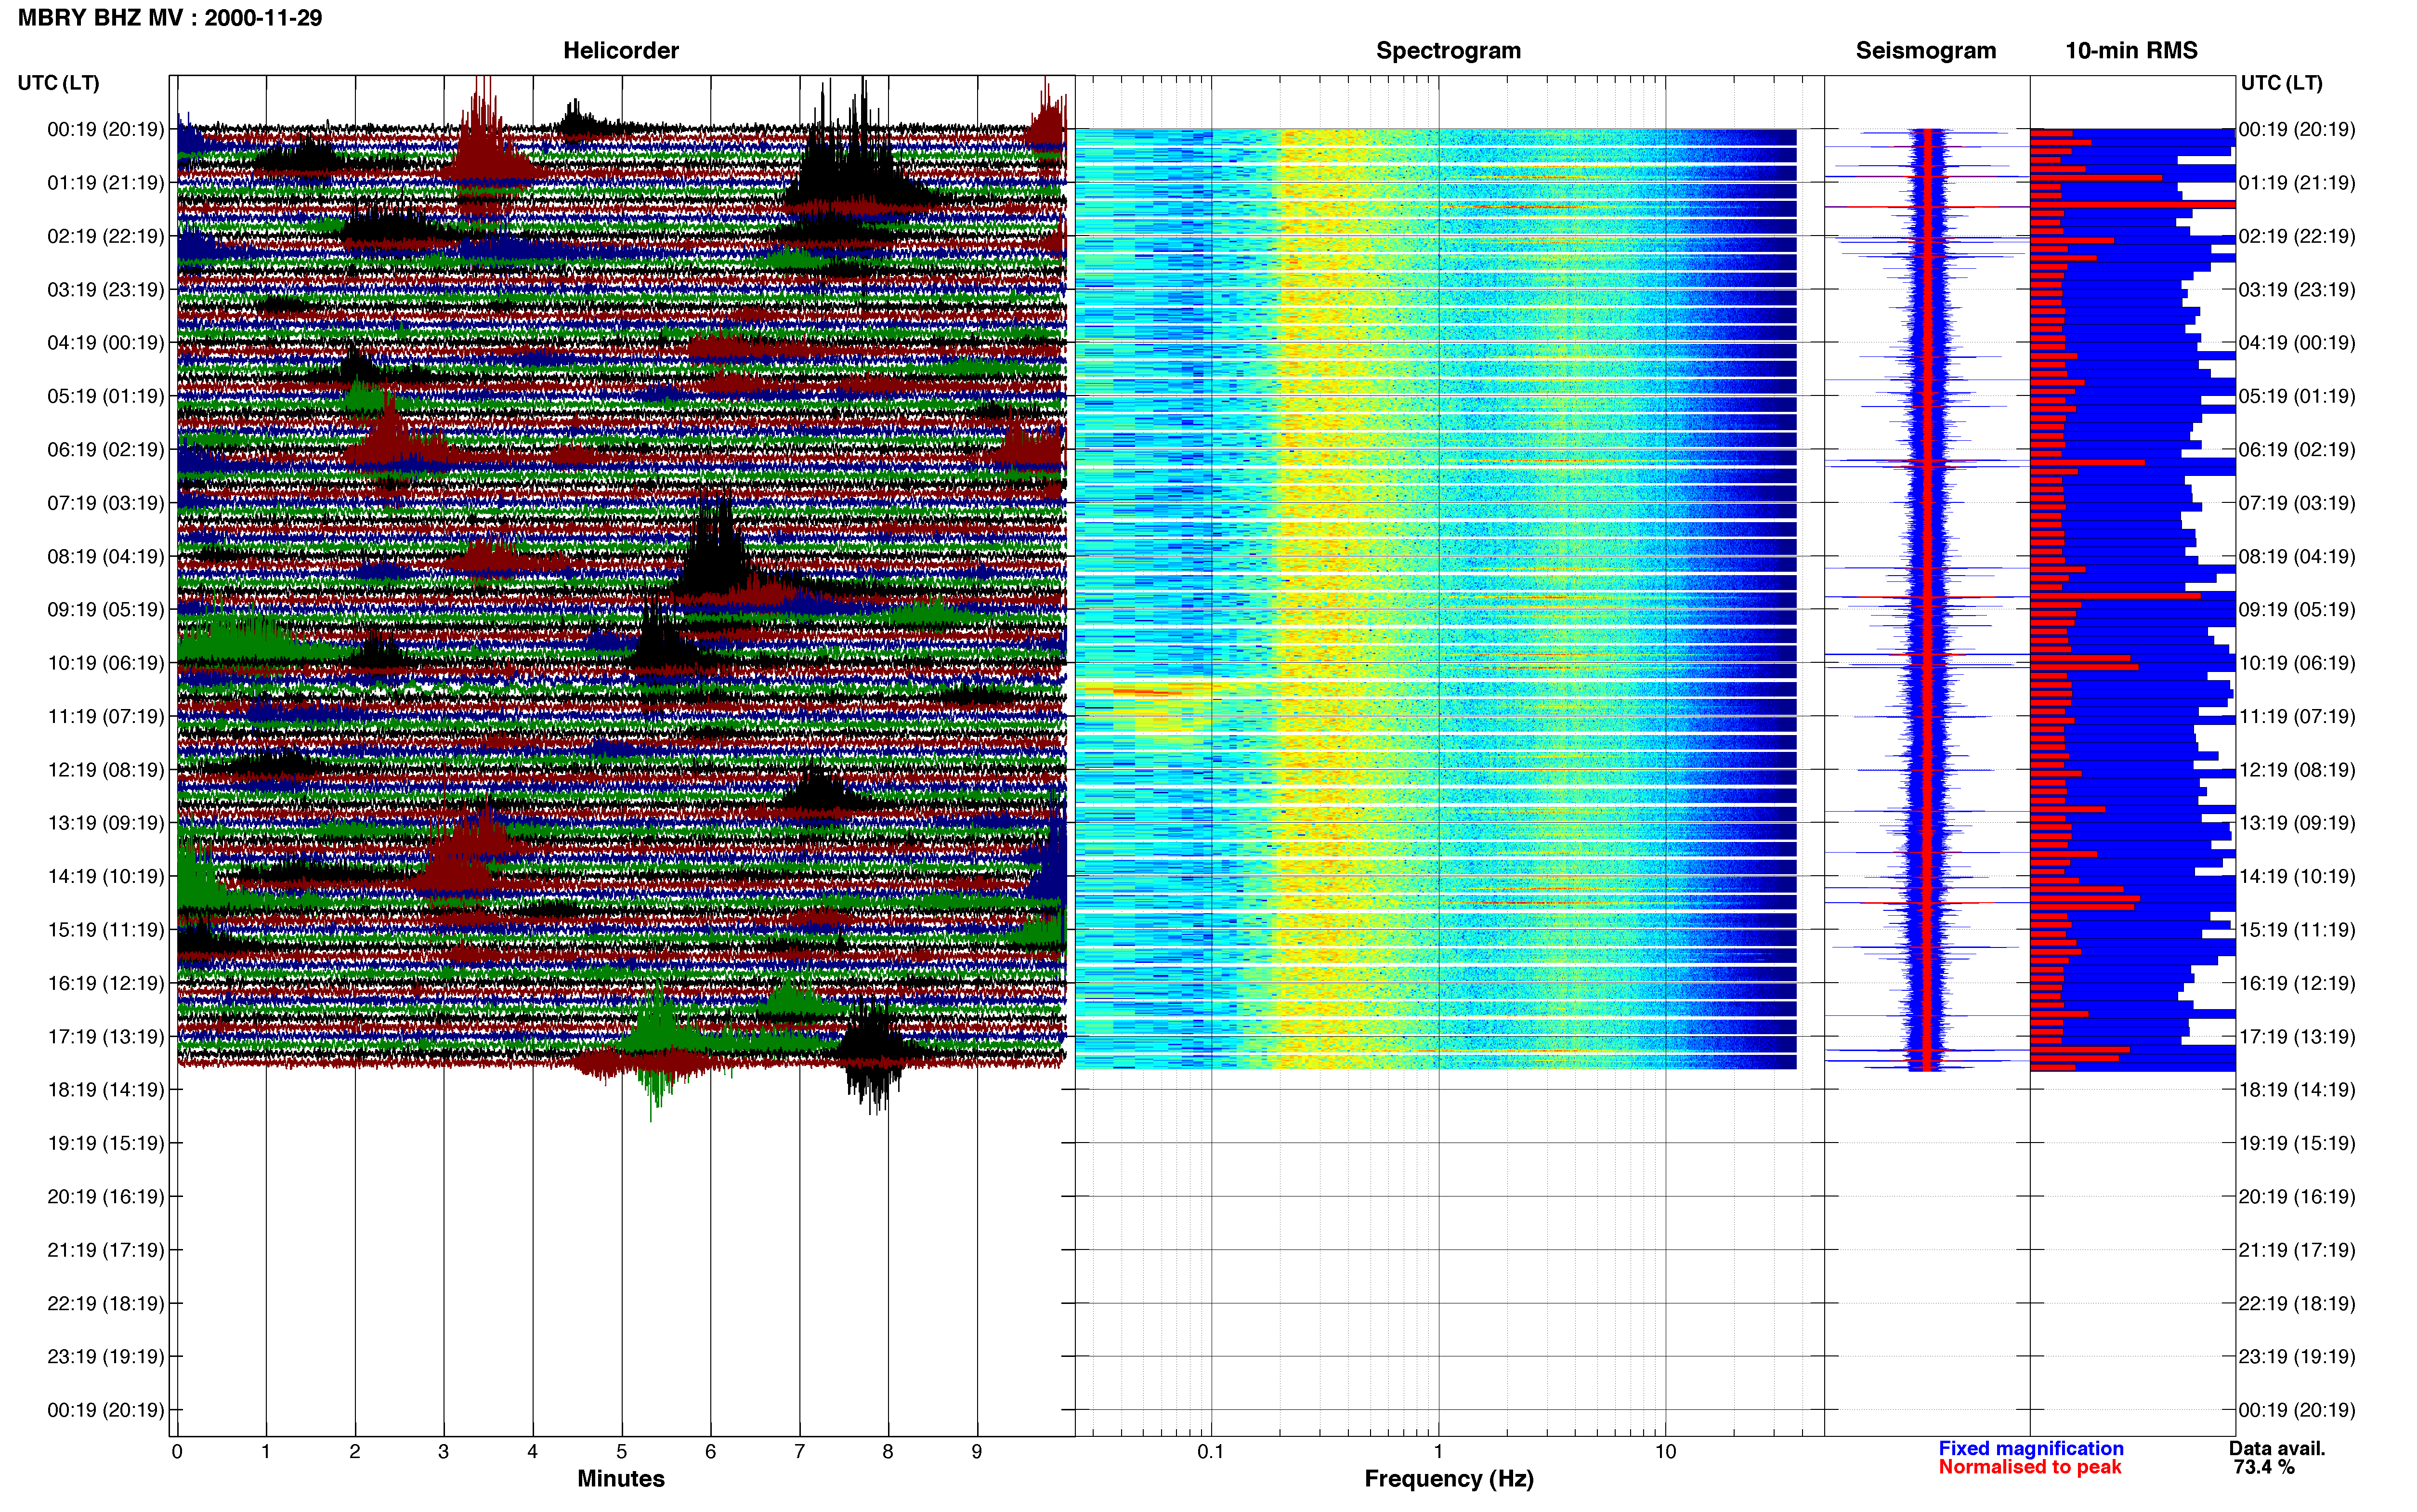Click right time label '05:19 (01:19)'

click(2297, 396)
